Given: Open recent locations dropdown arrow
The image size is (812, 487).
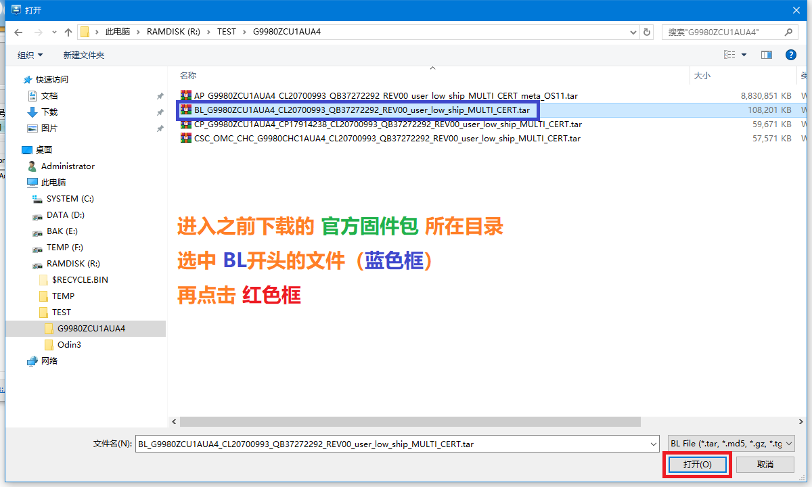Looking at the screenshot, I should coord(53,32).
